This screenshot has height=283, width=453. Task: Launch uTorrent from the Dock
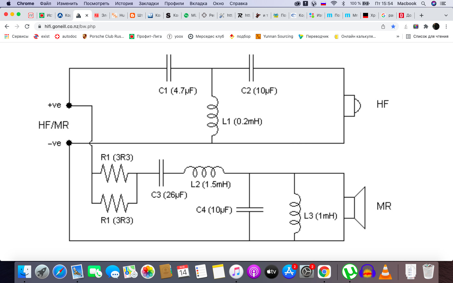(350, 272)
